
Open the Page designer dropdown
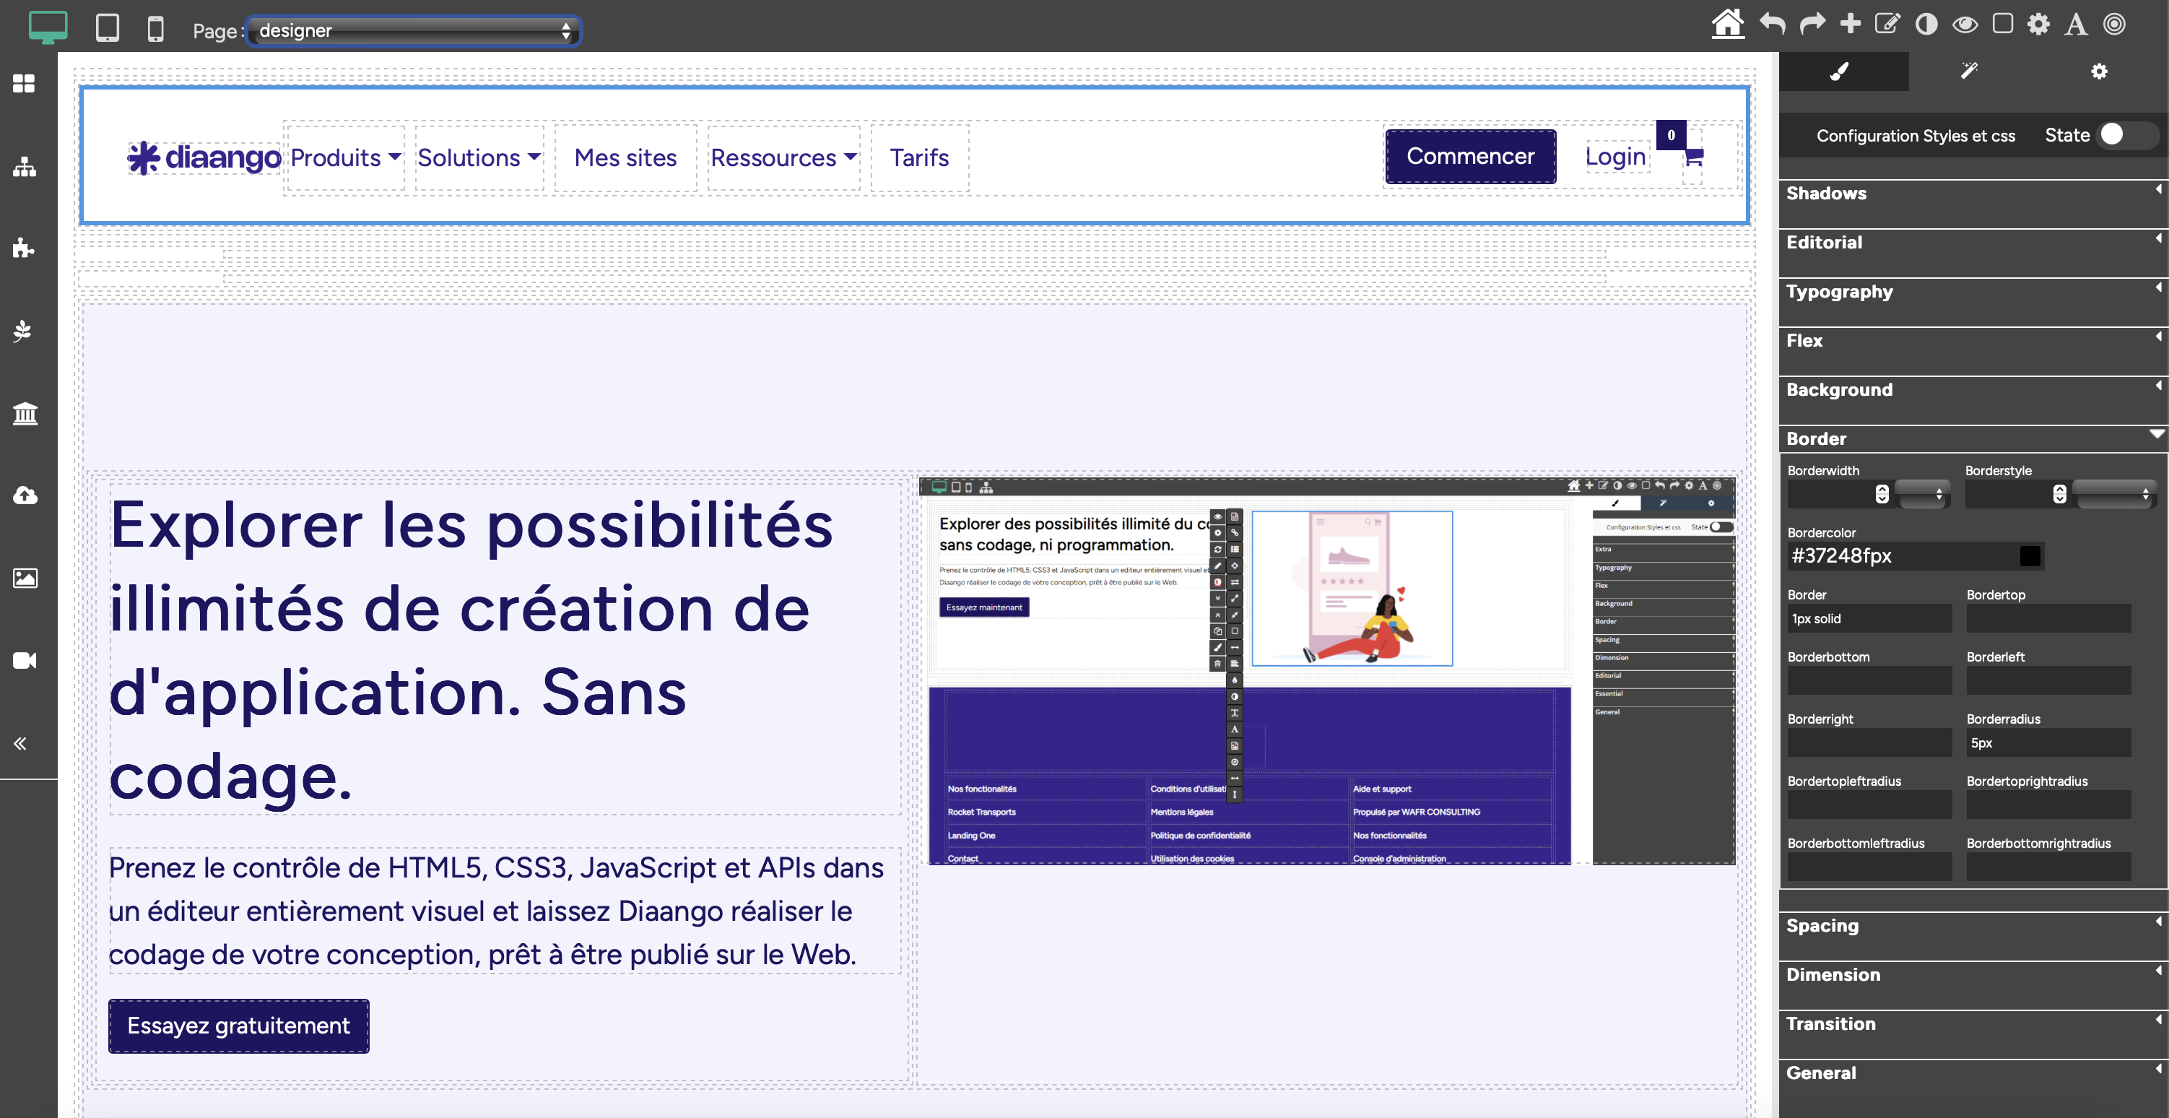pos(412,31)
